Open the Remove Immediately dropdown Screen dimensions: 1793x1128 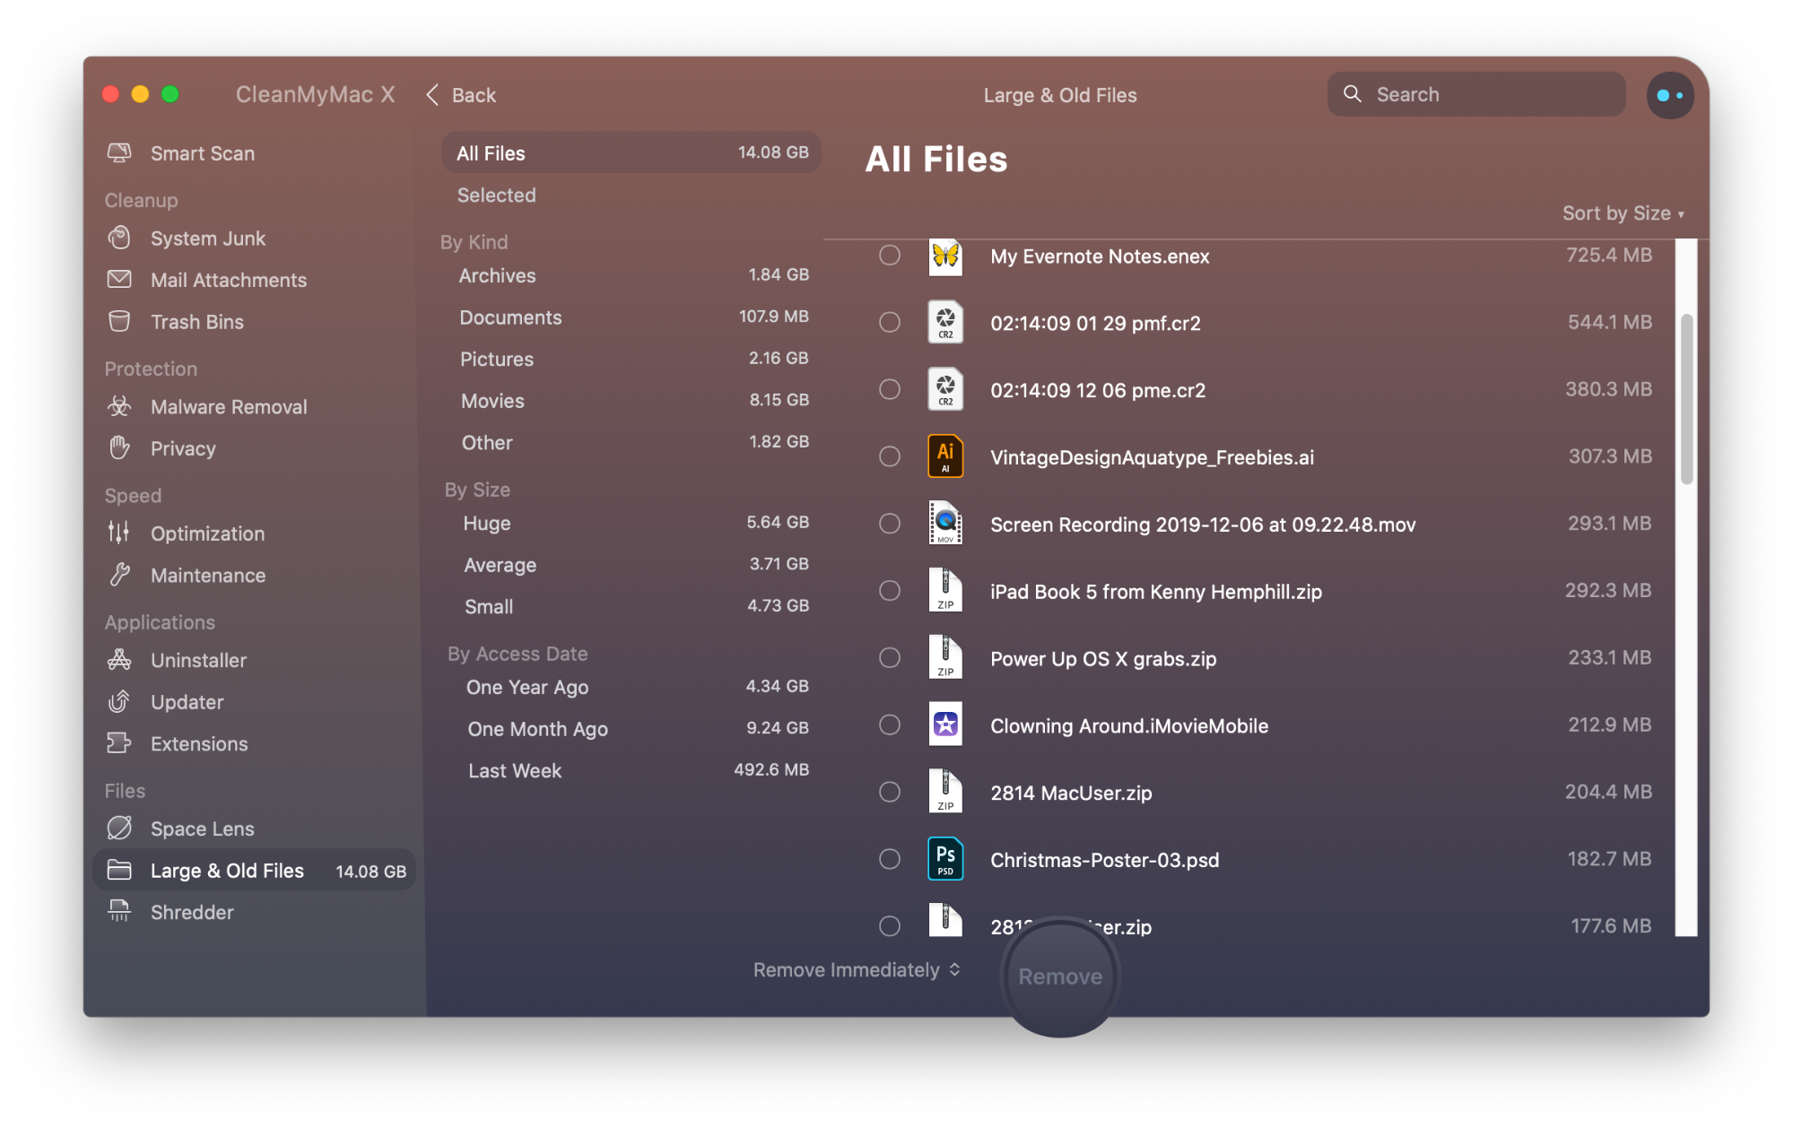coord(857,970)
